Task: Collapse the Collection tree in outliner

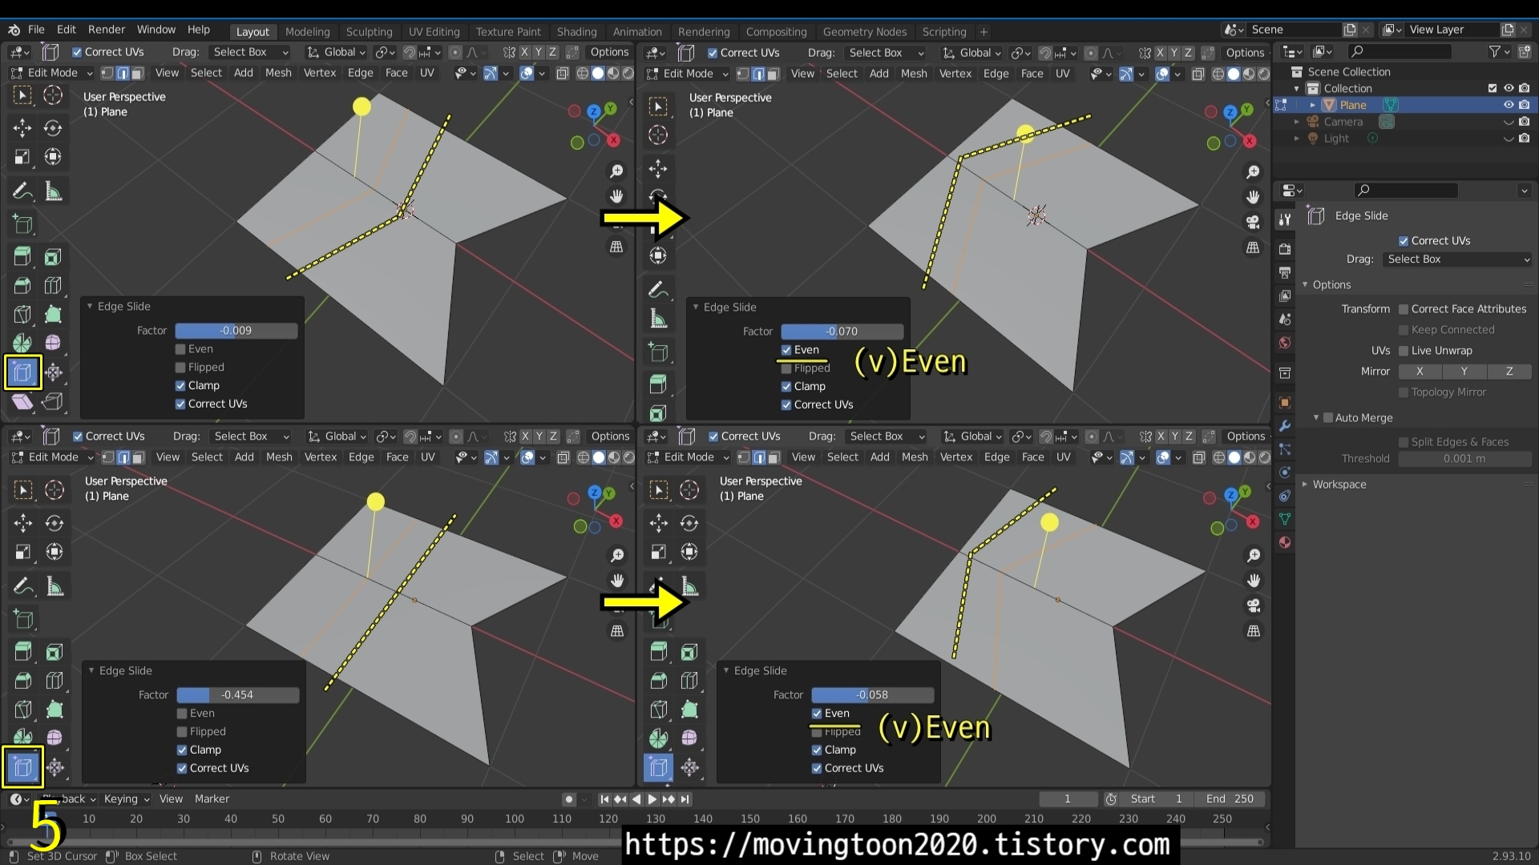Action: pyautogui.click(x=1297, y=89)
